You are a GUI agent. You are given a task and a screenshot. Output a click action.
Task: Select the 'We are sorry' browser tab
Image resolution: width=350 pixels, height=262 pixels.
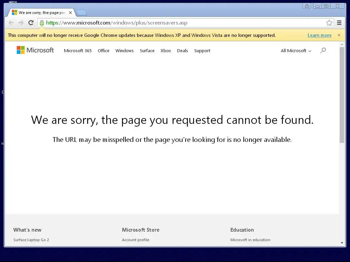click(41, 13)
